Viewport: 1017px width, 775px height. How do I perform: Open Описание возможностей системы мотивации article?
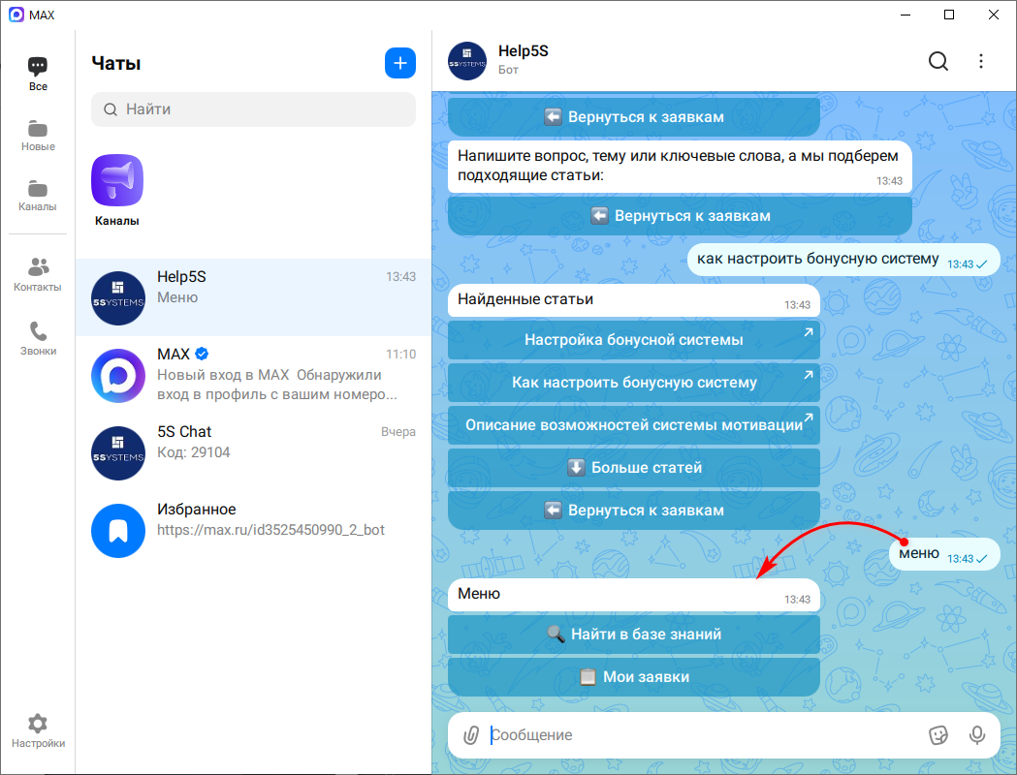[x=634, y=425]
